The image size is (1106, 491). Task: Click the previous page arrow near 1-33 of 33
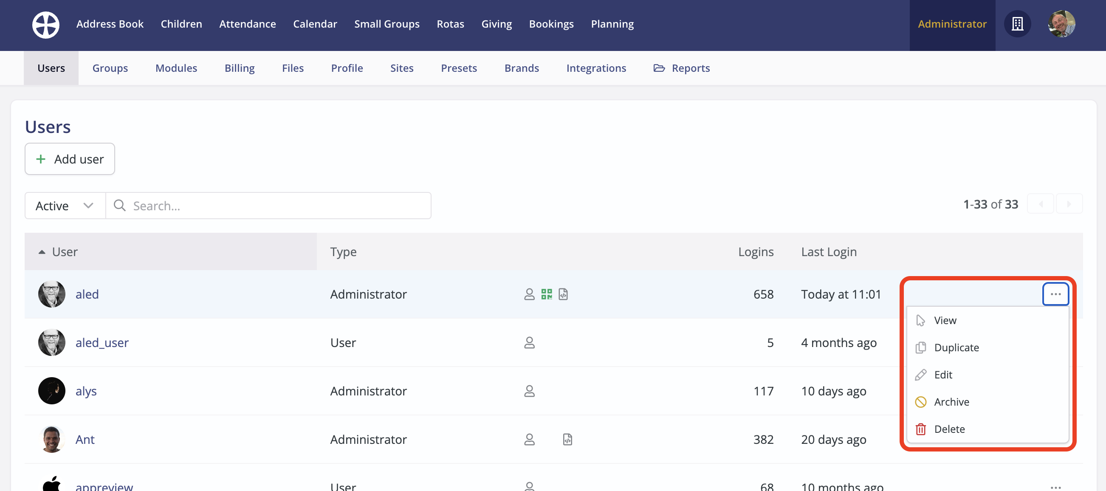[1041, 204]
